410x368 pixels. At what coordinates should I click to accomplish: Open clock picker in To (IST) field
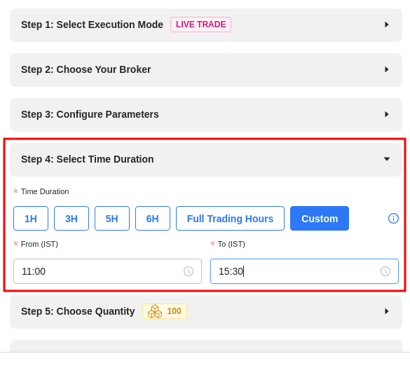click(385, 271)
